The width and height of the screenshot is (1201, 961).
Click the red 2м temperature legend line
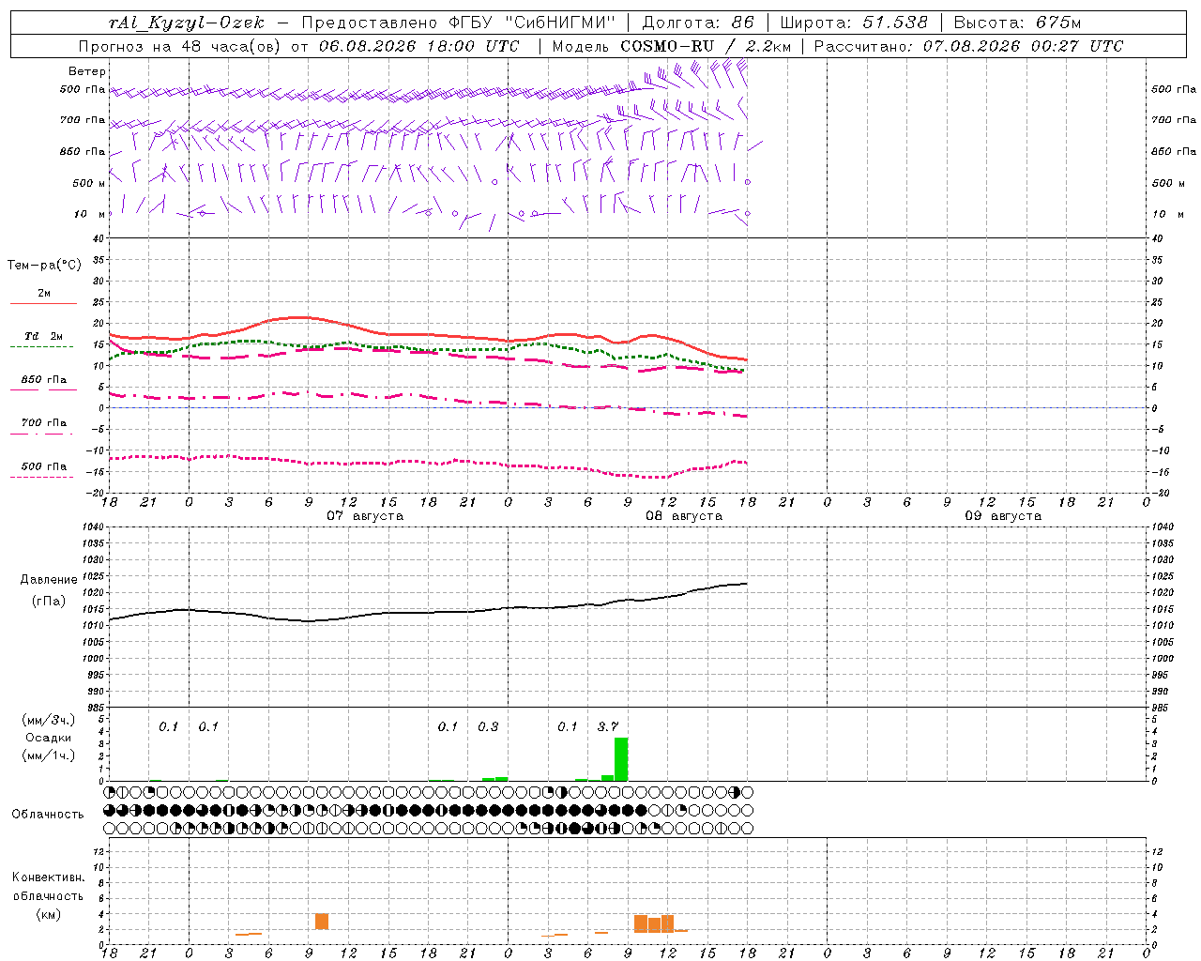click(43, 303)
